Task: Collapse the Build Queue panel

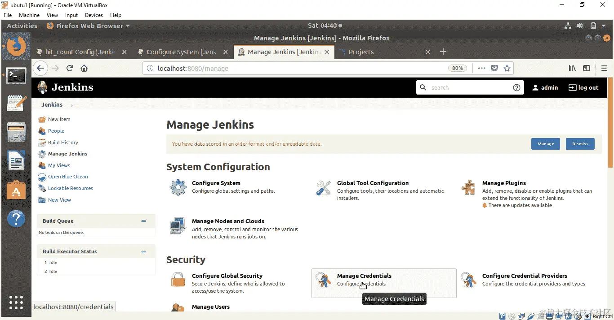Action: (x=144, y=221)
